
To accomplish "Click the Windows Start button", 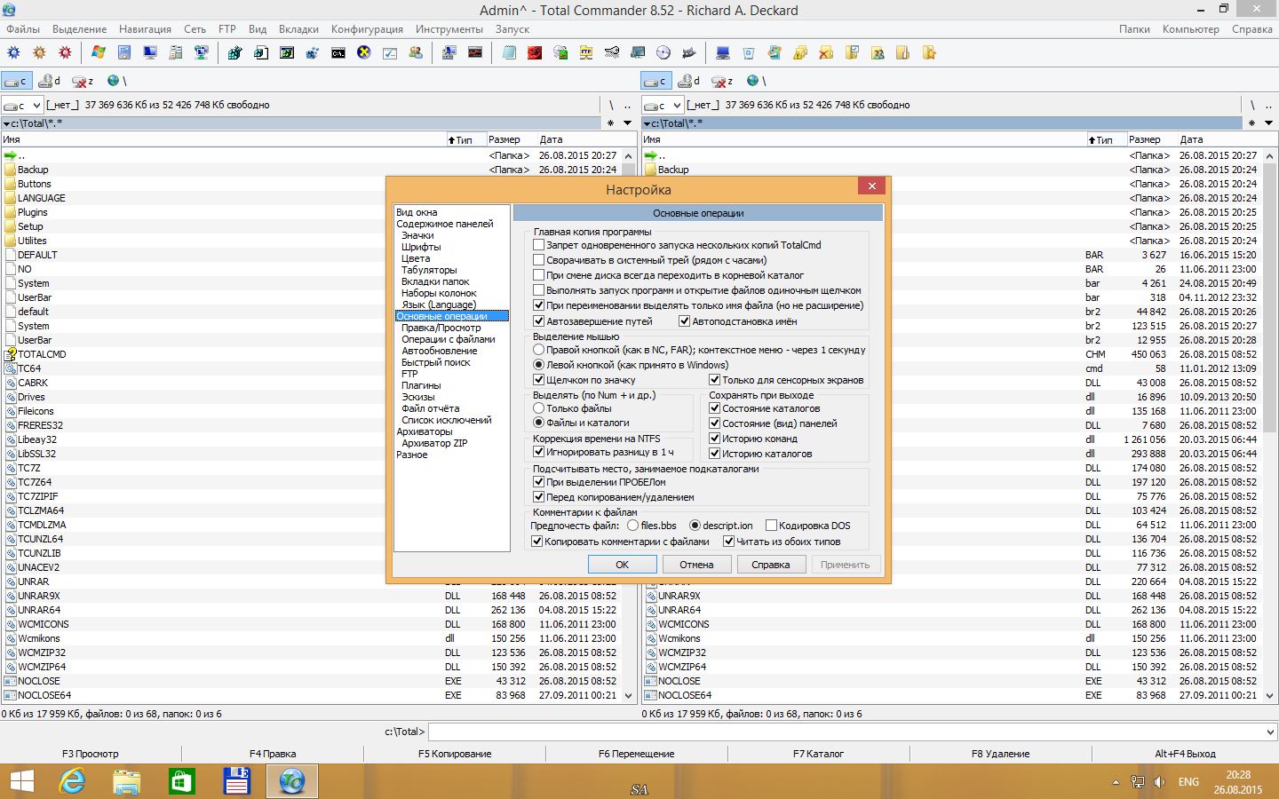I will pos(21,781).
